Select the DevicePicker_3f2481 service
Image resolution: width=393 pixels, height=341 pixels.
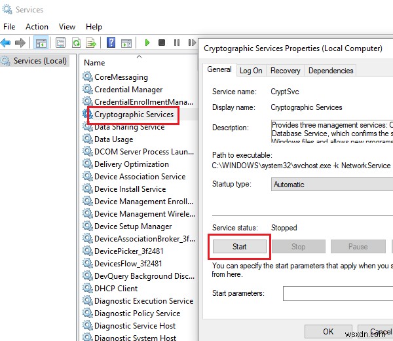click(x=128, y=251)
